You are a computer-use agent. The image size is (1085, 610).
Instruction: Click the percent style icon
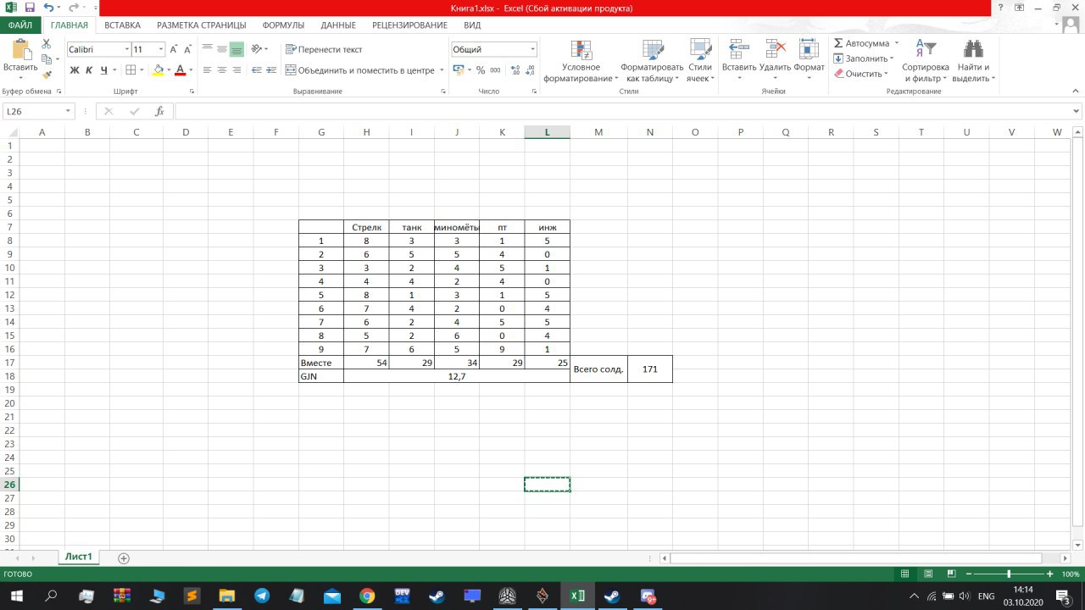[481, 70]
